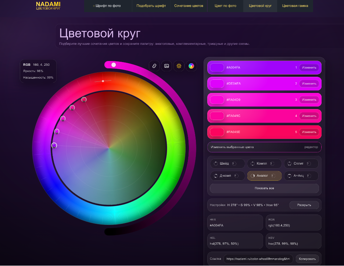Click the rainbow color wheel icon
344x266 pixels.
click(x=191, y=66)
